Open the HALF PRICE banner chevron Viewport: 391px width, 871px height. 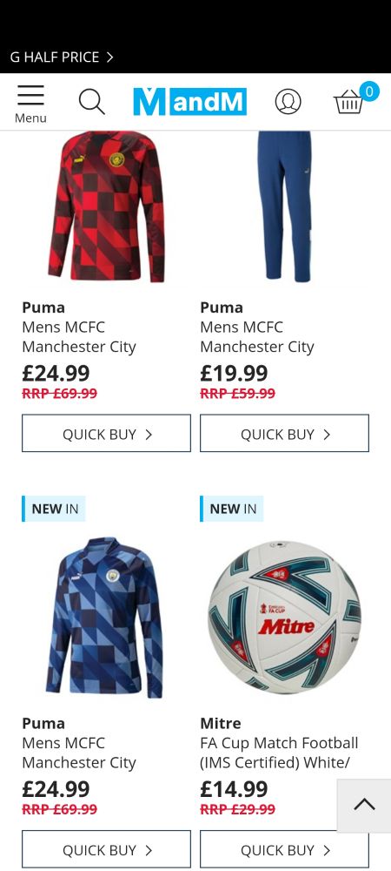point(109,57)
